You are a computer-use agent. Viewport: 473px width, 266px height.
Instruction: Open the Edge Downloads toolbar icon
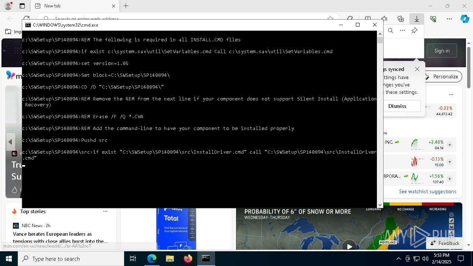coord(416,19)
